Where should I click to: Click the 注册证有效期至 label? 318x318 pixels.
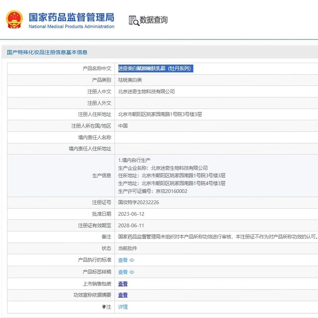tap(95, 225)
